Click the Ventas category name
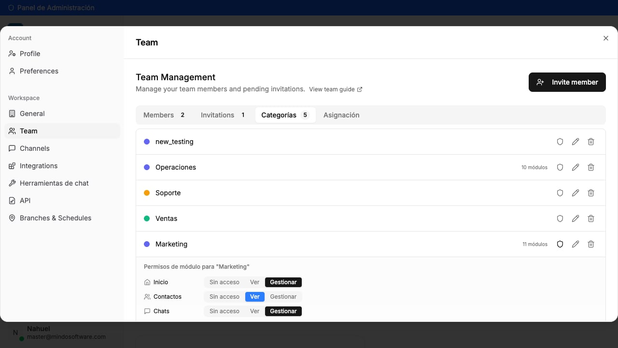The image size is (618, 348). tap(166, 218)
